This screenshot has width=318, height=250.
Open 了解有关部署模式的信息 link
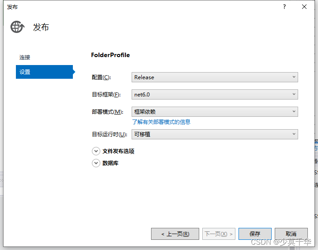[161, 122]
